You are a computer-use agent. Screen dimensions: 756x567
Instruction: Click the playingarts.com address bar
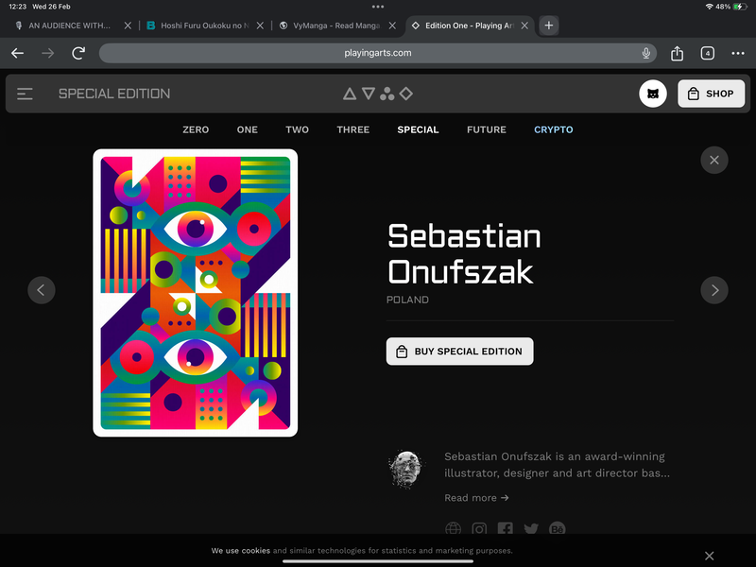[378, 53]
